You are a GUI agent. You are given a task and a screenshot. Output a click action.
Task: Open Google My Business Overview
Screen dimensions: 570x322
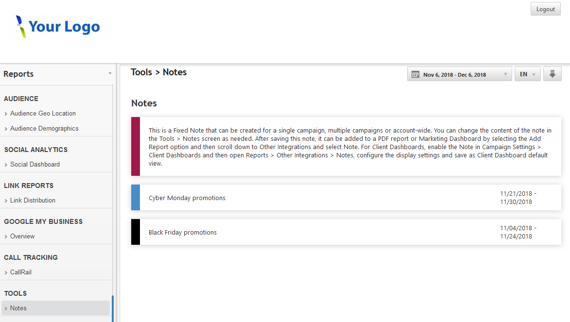coord(22,237)
